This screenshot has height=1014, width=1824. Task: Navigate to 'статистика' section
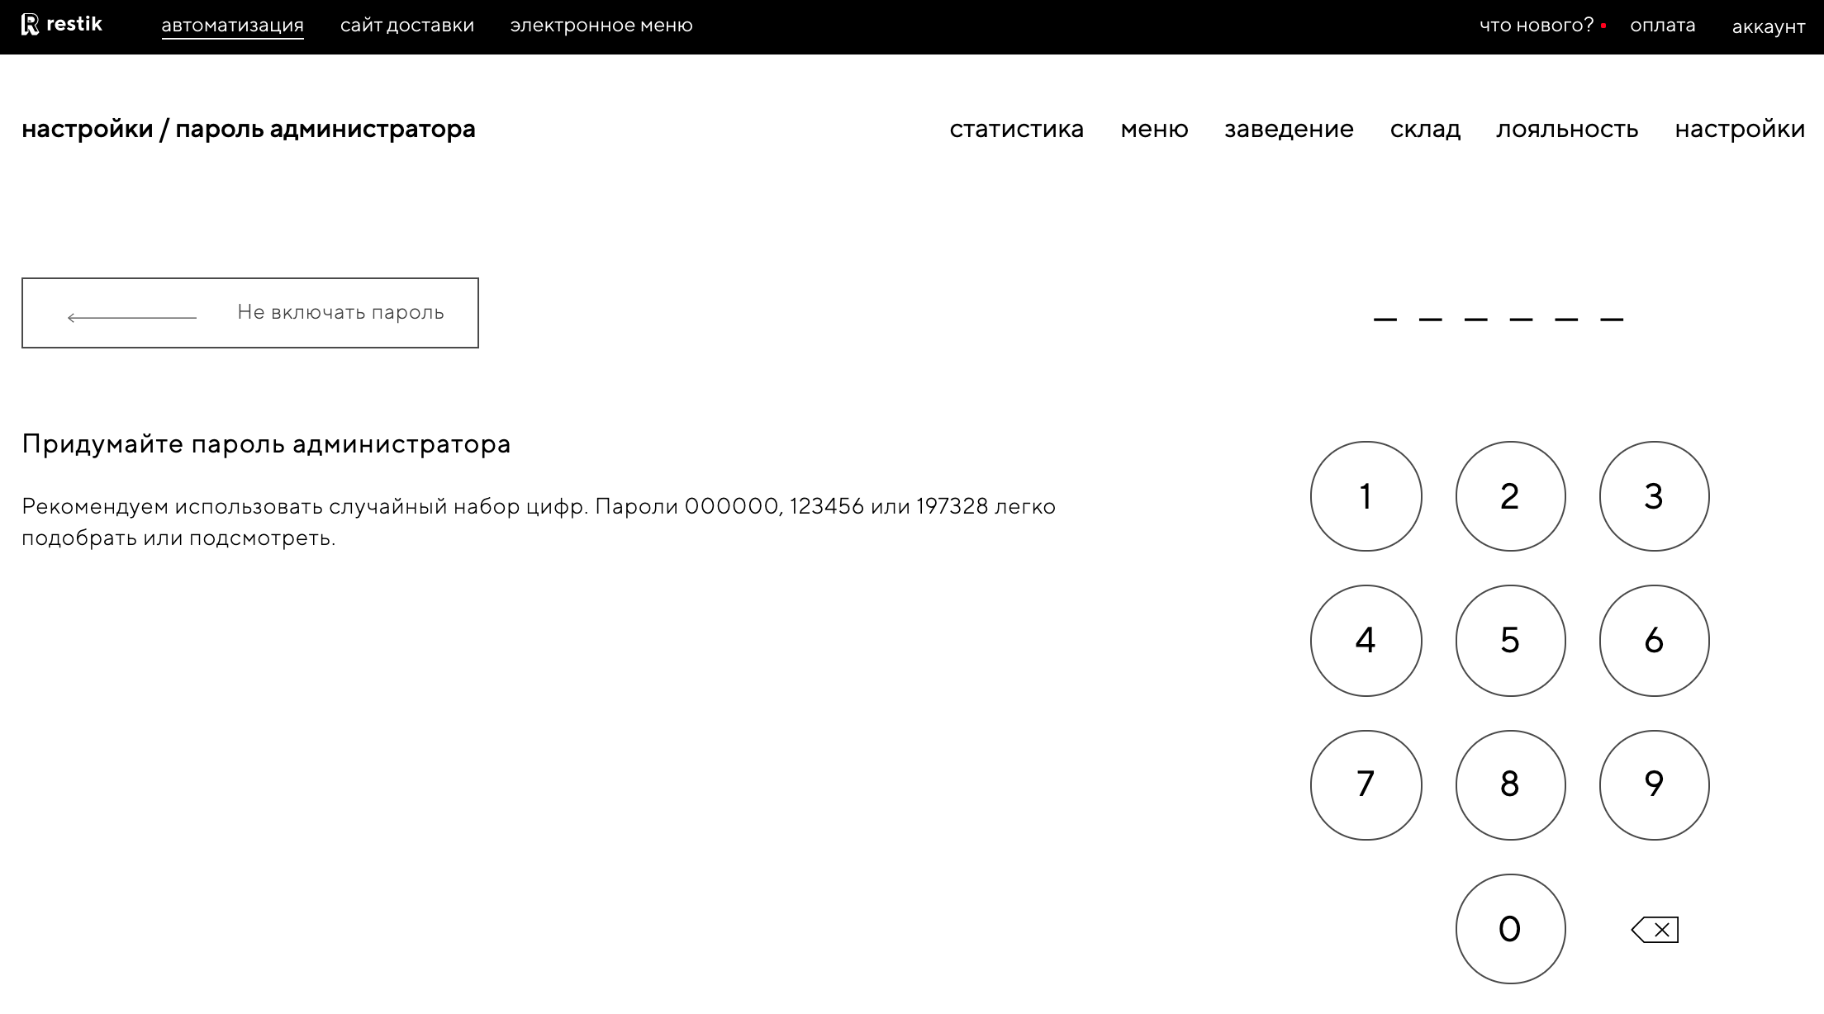pos(1016,129)
